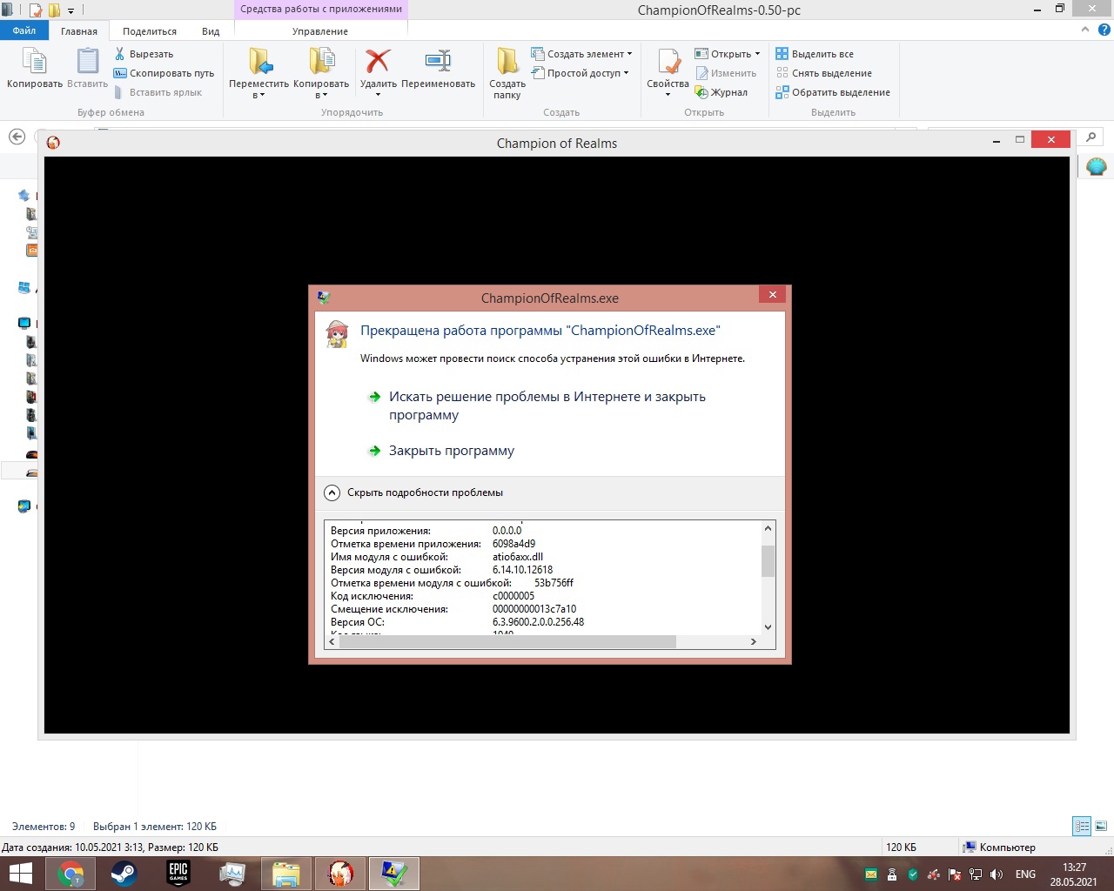Click the module name atio6axx.dll

pos(518,557)
